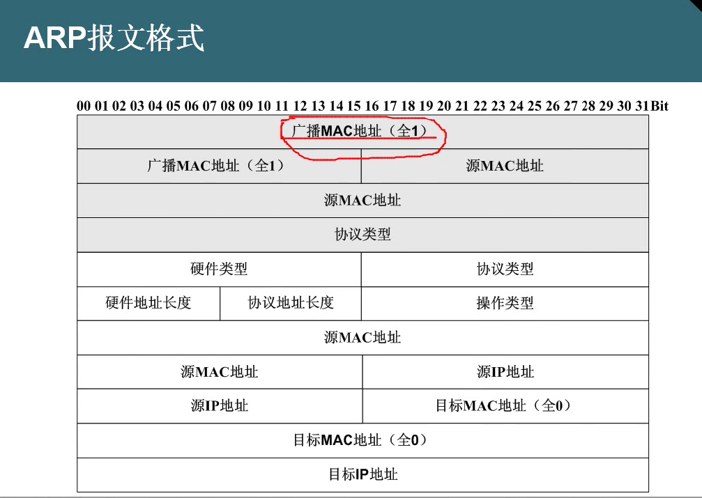Click "协议类型" cell beside 硬件类型

click(x=505, y=270)
